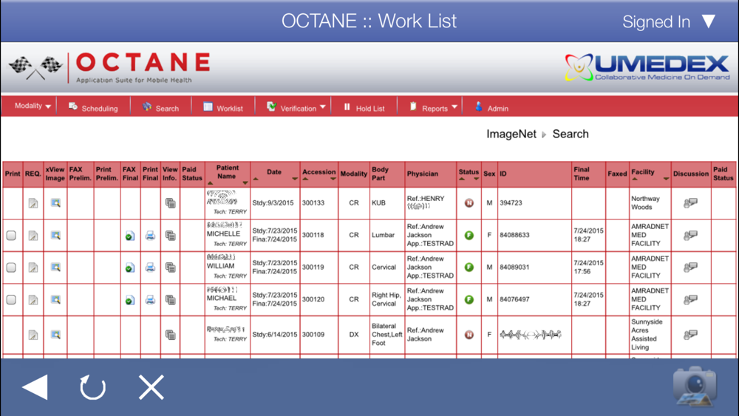
Task: Open requisition icon for MICHAEL row
Action: 33,300
